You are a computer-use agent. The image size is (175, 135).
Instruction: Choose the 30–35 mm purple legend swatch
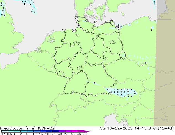[x=62, y=131]
